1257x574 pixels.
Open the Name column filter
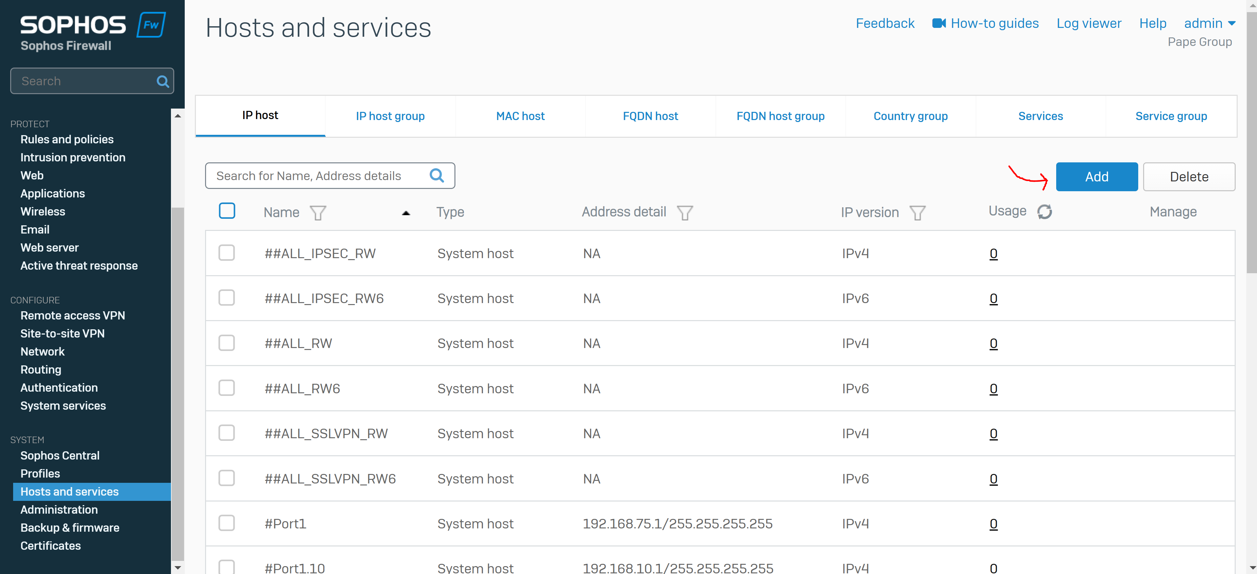pyautogui.click(x=318, y=213)
